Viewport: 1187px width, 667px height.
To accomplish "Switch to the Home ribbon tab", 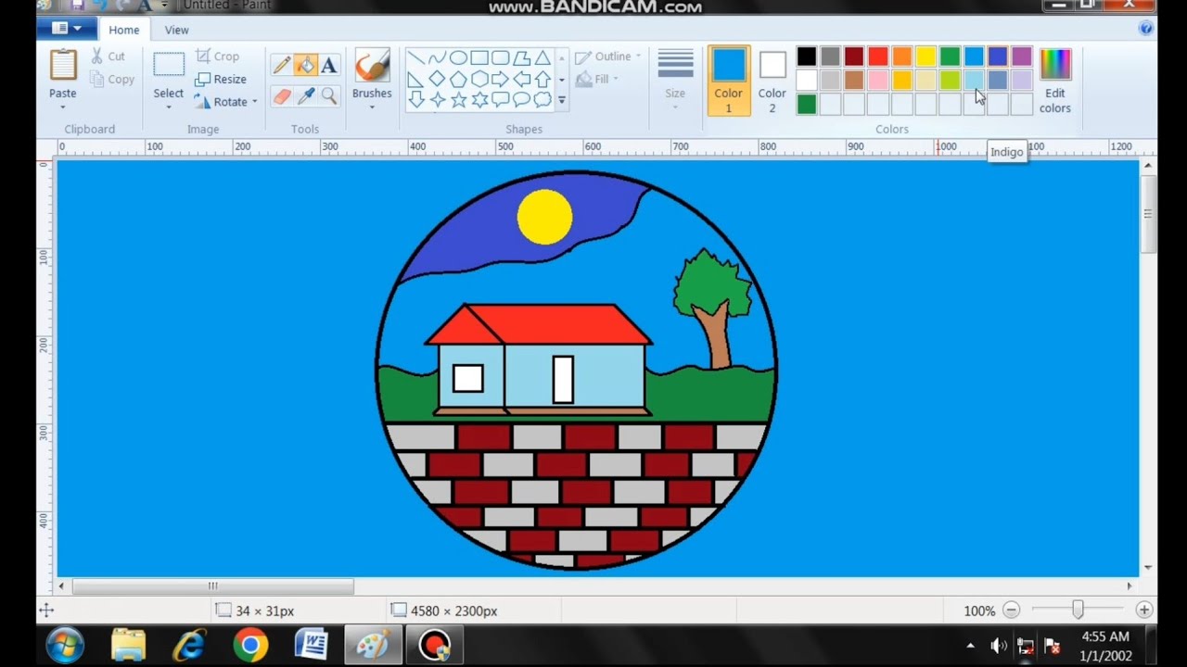I will click(x=123, y=30).
